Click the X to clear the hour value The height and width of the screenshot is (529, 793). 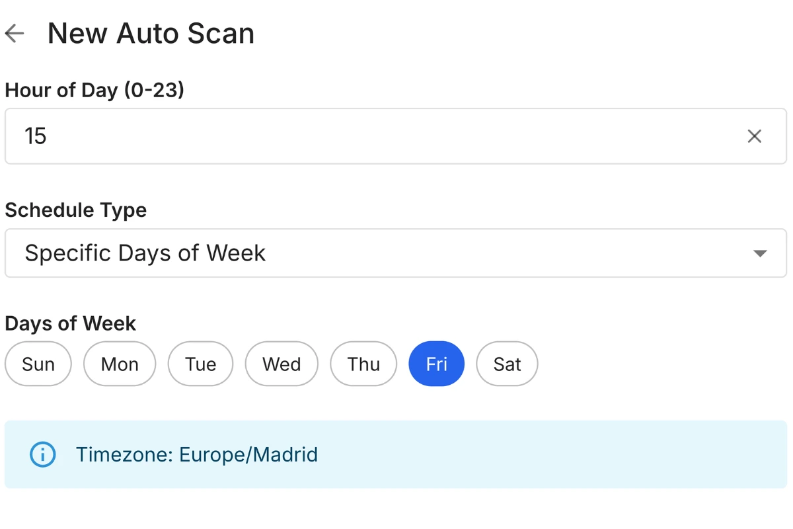[754, 136]
